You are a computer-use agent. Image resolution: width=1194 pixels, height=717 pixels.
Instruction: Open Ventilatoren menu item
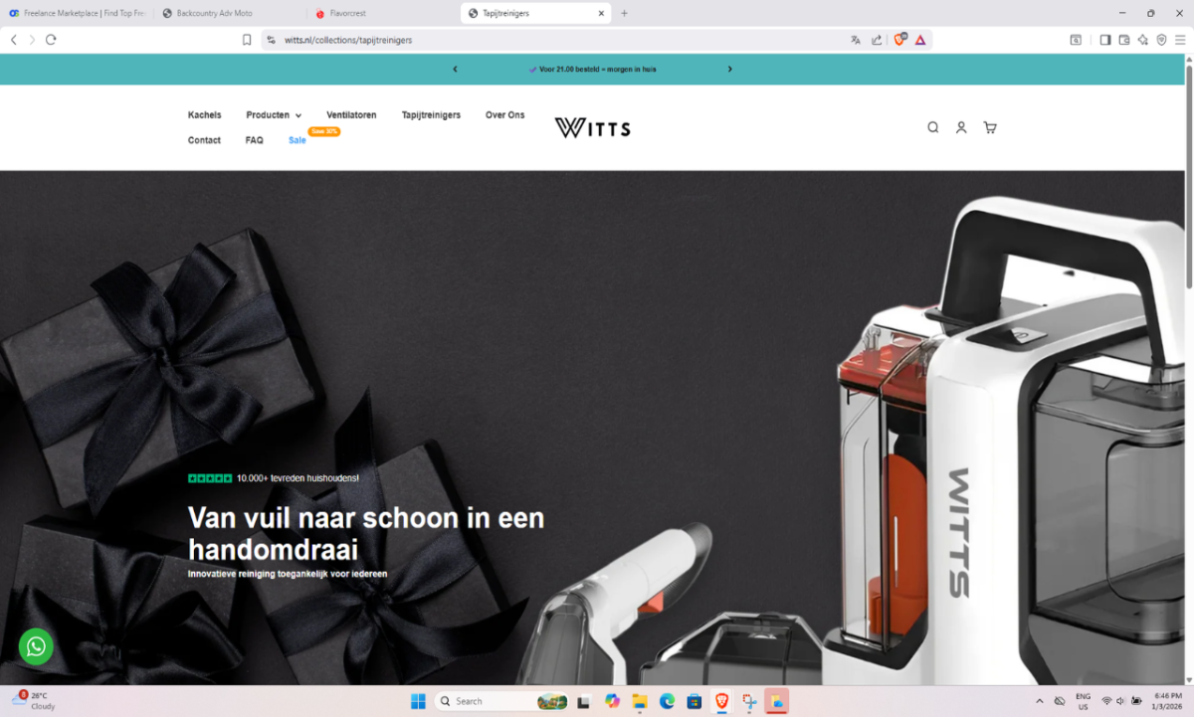click(x=351, y=115)
